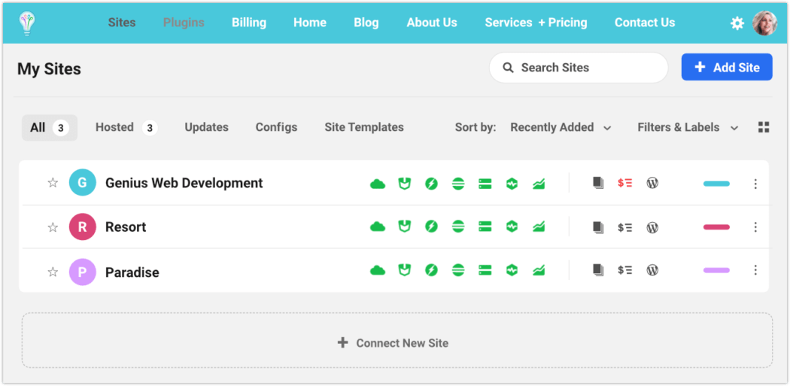Open the Configs tab

[x=277, y=127]
